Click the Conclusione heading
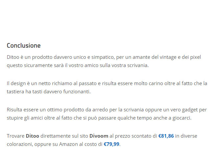Image resolution: width=217 pixels, height=160 pixels. pos(24,45)
